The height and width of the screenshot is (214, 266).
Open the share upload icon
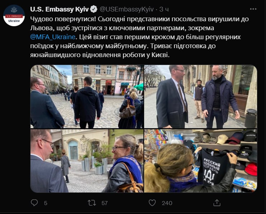(217, 203)
